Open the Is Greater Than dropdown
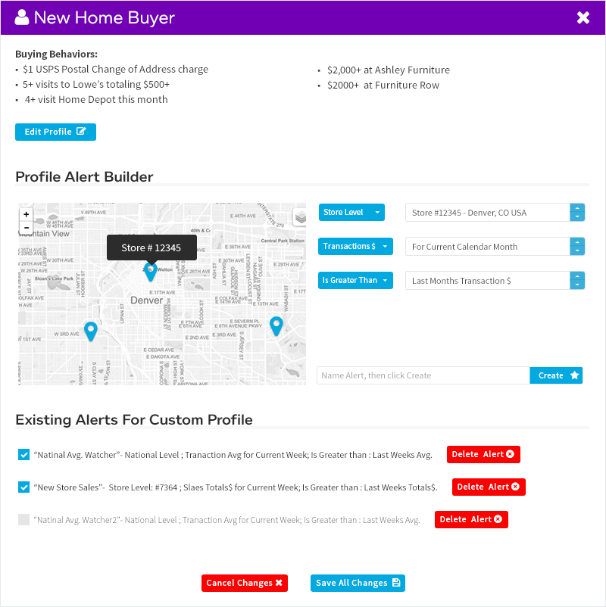 point(356,281)
